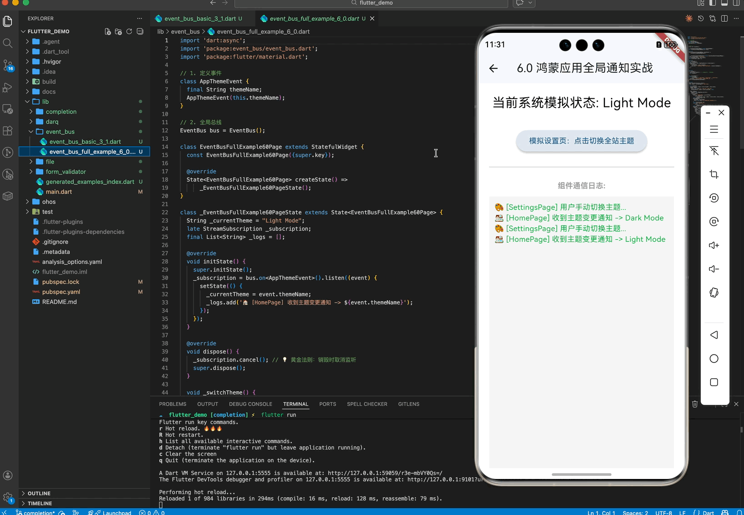Screen dimensions: 744x515
Task: Open Source Control view with 16 badge
Action: click(x=8, y=65)
